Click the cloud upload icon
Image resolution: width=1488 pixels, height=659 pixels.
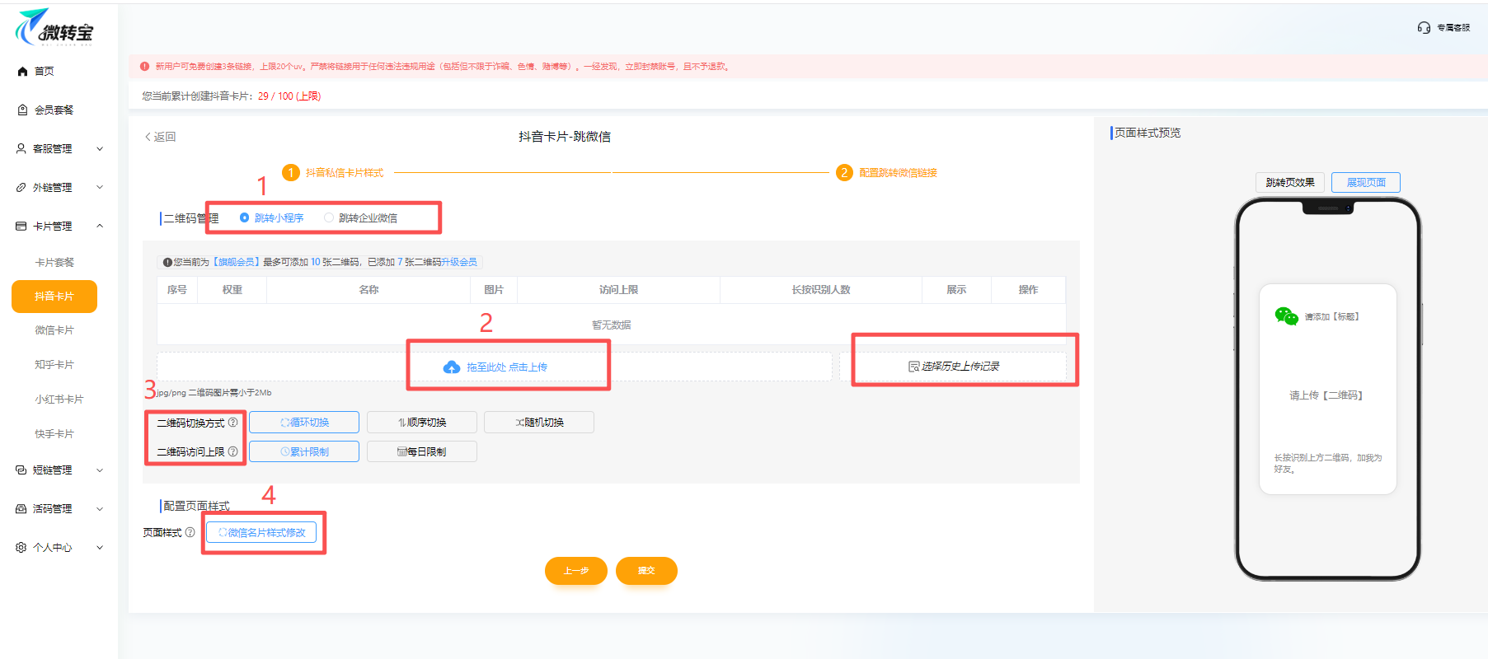pos(452,367)
